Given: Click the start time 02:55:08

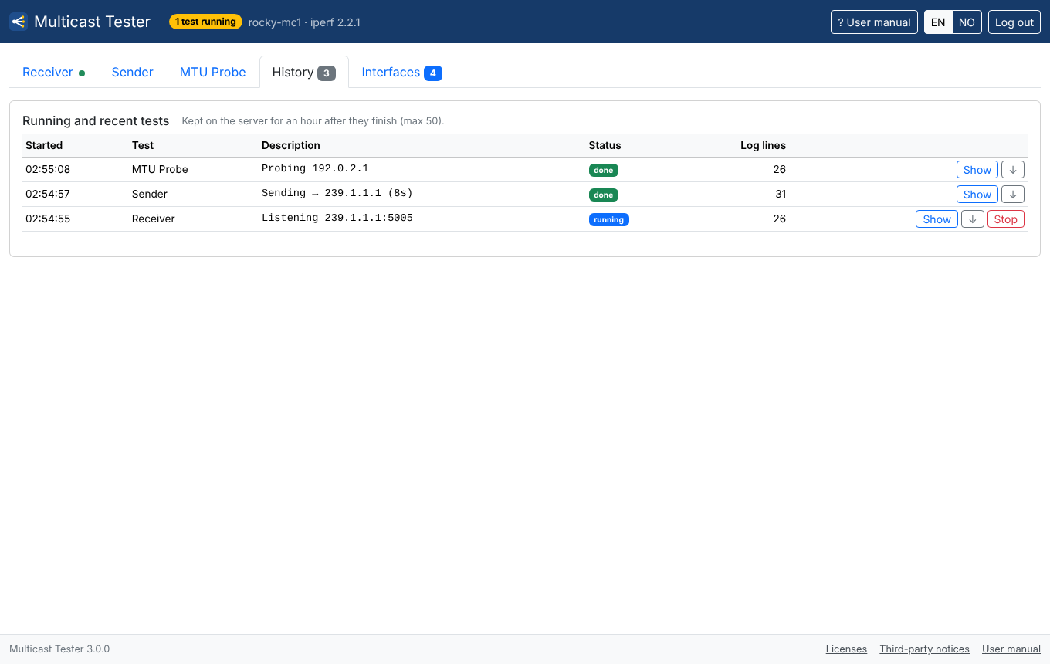Looking at the screenshot, I should tap(48, 169).
